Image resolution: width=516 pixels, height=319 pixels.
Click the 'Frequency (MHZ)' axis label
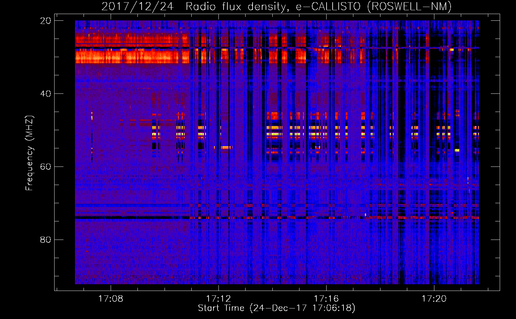pos(29,153)
